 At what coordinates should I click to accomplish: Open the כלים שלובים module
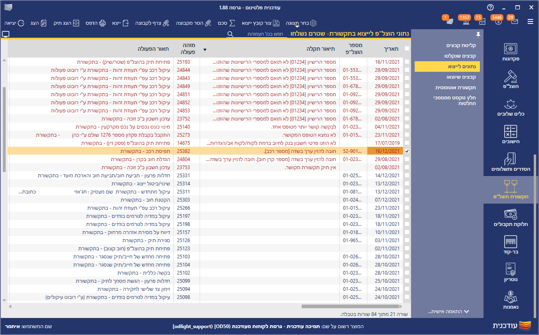(511, 107)
